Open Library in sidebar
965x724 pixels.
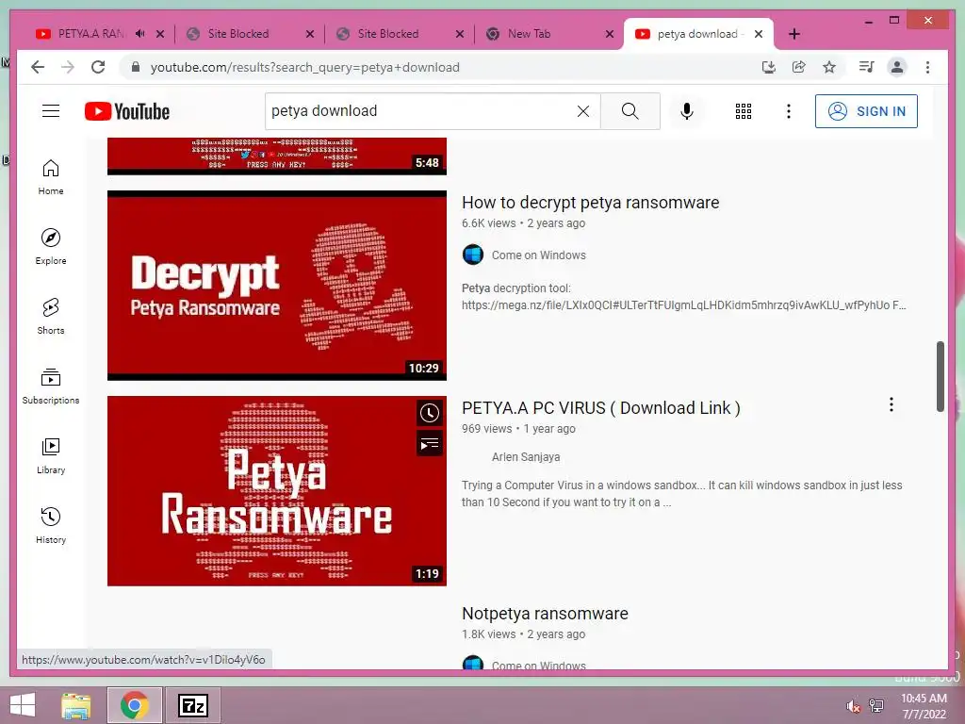51,456
